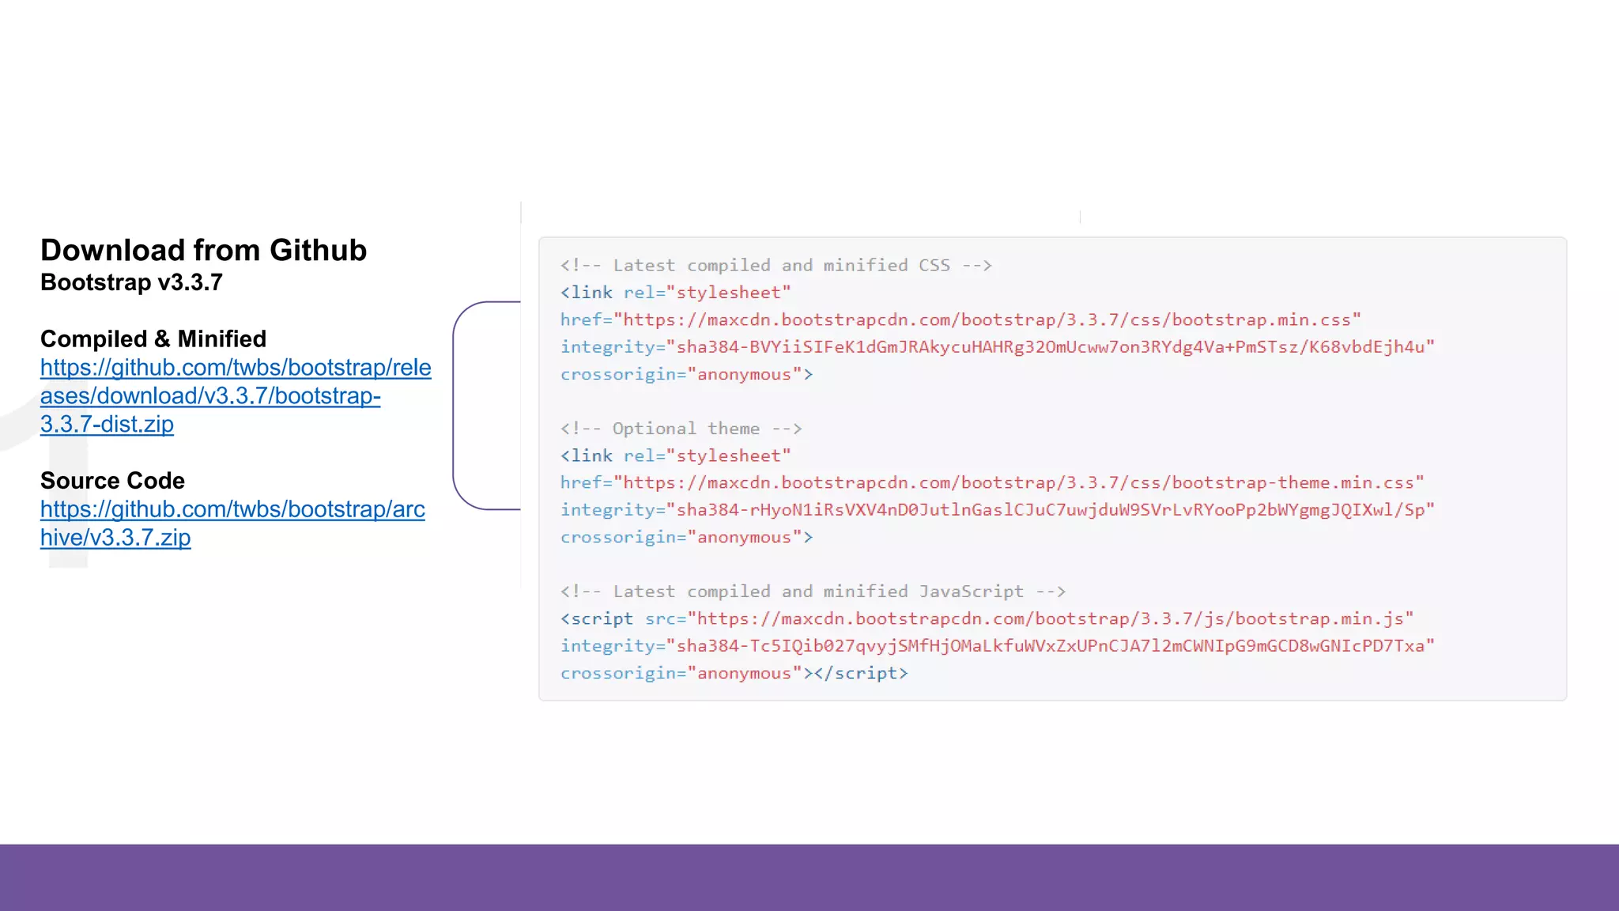1619x911 pixels.
Task: Click the purple rounded bracket connector shape
Action: point(455,405)
